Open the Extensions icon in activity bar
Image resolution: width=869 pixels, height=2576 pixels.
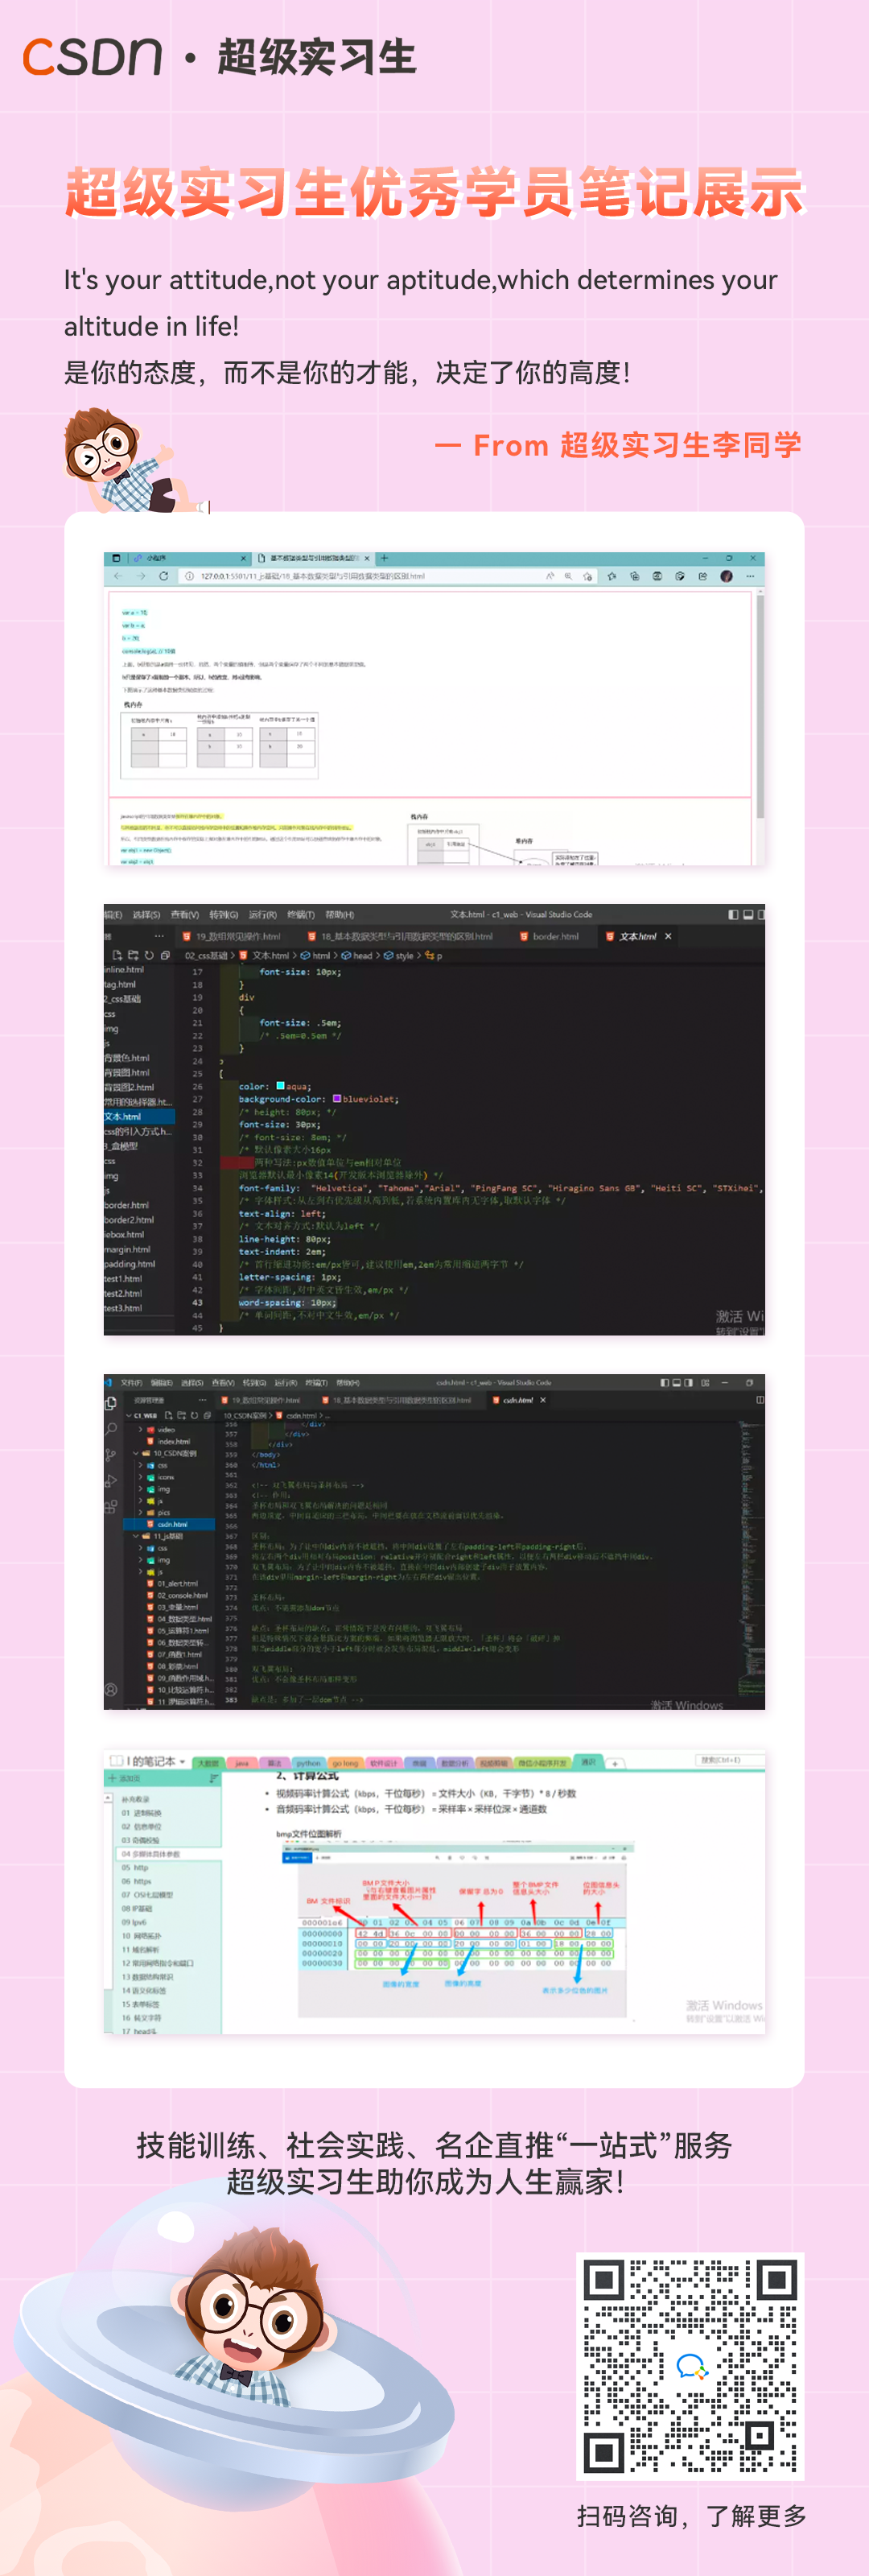coord(110,1505)
